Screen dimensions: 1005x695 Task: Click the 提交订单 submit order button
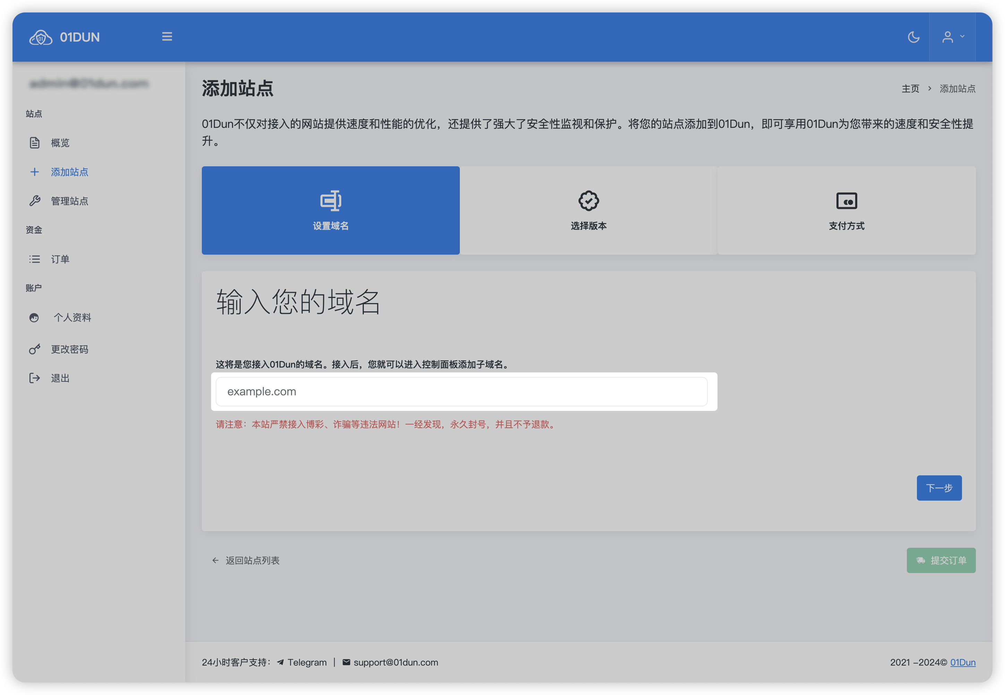(942, 561)
